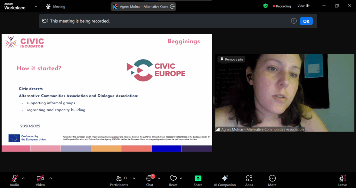Open the React emoji menu
The width and height of the screenshot is (356, 188).
click(x=173, y=180)
